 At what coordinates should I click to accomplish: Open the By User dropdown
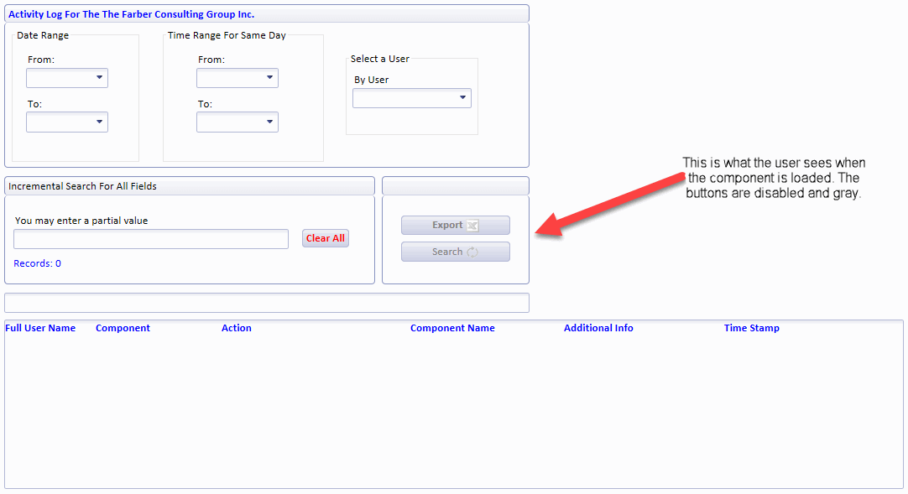tap(412, 98)
